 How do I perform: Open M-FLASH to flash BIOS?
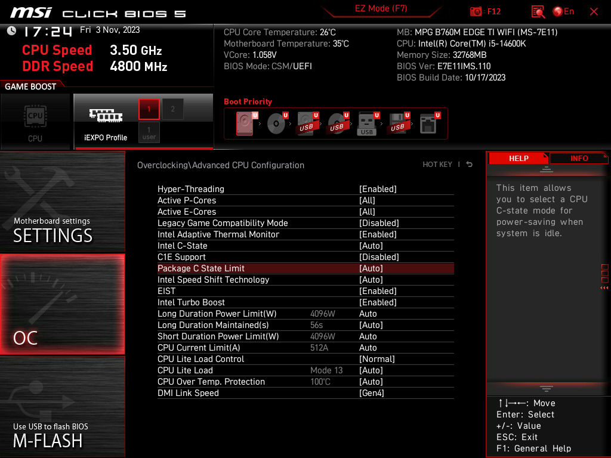[x=62, y=407]
